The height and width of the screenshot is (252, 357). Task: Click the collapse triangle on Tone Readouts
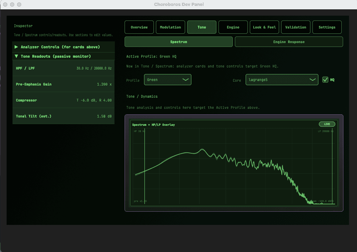pos(16,56)
